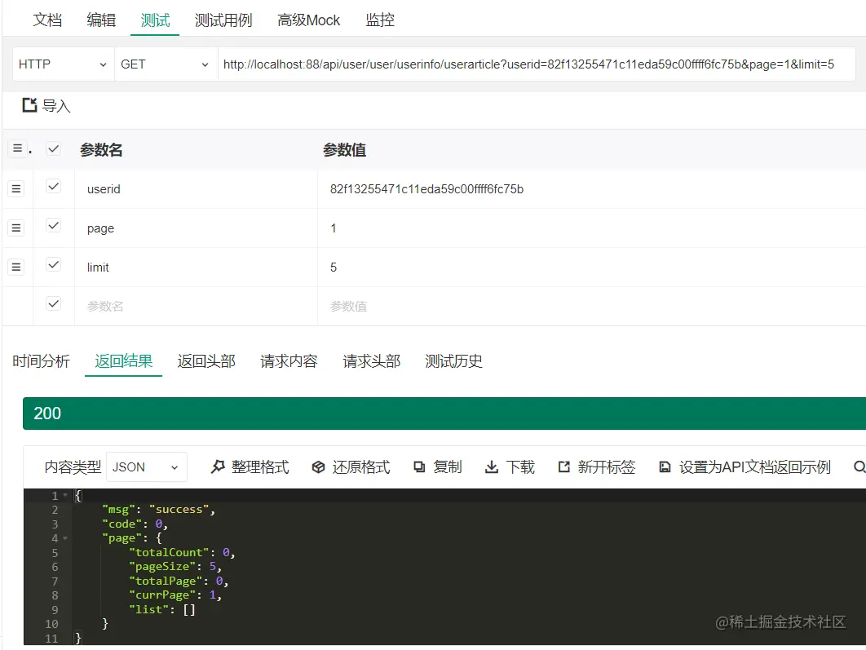Image resolution: width=866 pixels, height=650 pixels.
Task: Select the 测试 tab
Action: (155, 20)
